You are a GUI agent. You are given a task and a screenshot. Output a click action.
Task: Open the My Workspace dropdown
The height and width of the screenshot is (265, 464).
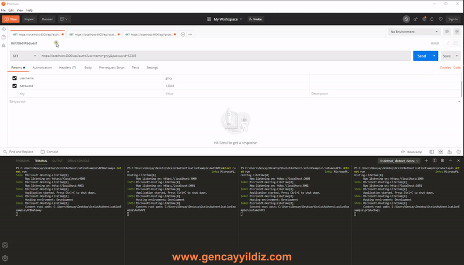226,19
